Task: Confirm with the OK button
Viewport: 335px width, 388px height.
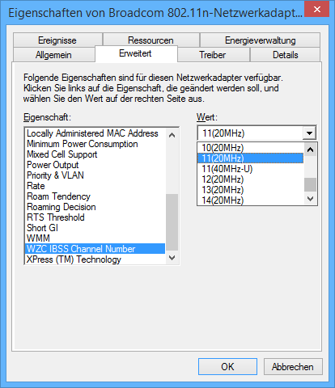Action: tap(227, 366)
